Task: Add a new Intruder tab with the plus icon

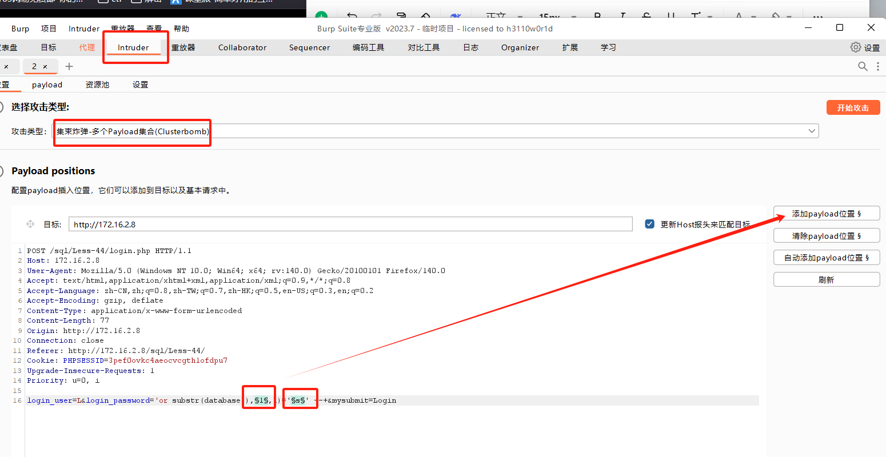Action: point(69,66)
